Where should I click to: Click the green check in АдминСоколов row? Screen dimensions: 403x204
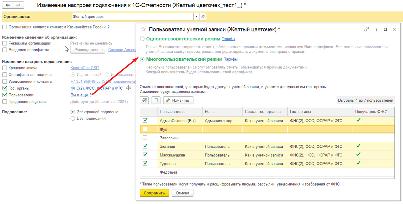tap(358, 120)
